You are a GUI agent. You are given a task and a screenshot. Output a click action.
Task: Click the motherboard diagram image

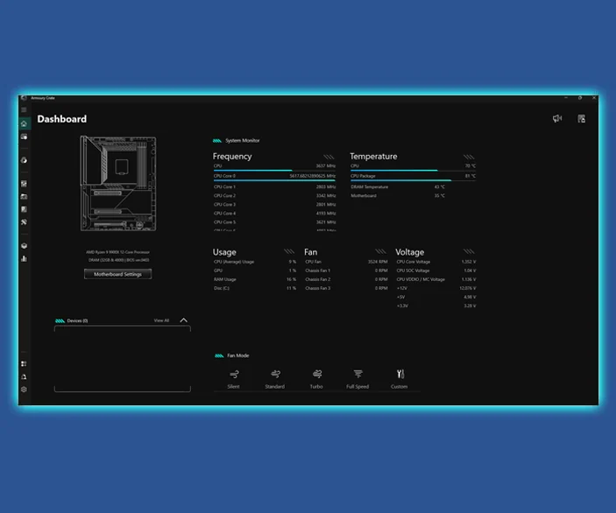[x=118, y=183]
